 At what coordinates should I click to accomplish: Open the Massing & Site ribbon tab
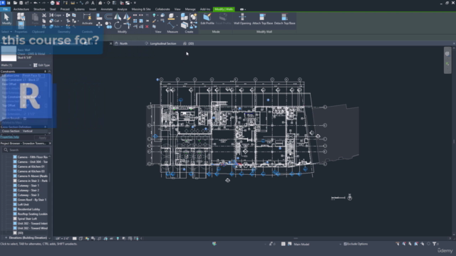click(x=141, y=9)
